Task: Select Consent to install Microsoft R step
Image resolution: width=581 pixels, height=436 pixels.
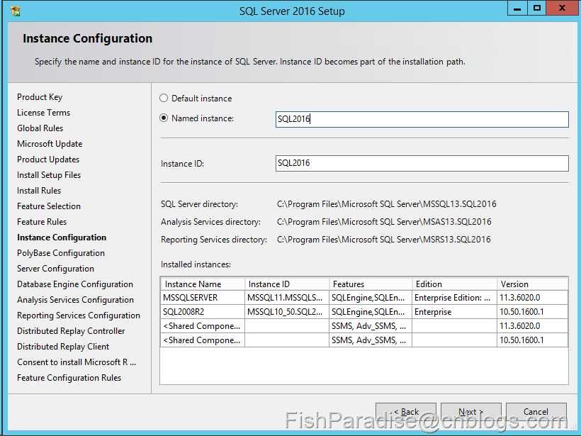Action: click(77, 362)
